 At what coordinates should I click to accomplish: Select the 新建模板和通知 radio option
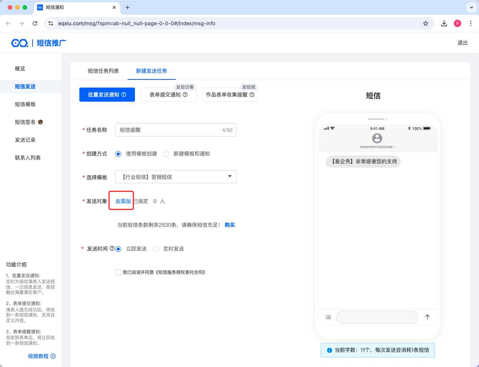(166, 154)
